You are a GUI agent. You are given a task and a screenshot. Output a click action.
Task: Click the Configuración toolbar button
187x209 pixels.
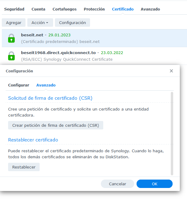point(72,23)
